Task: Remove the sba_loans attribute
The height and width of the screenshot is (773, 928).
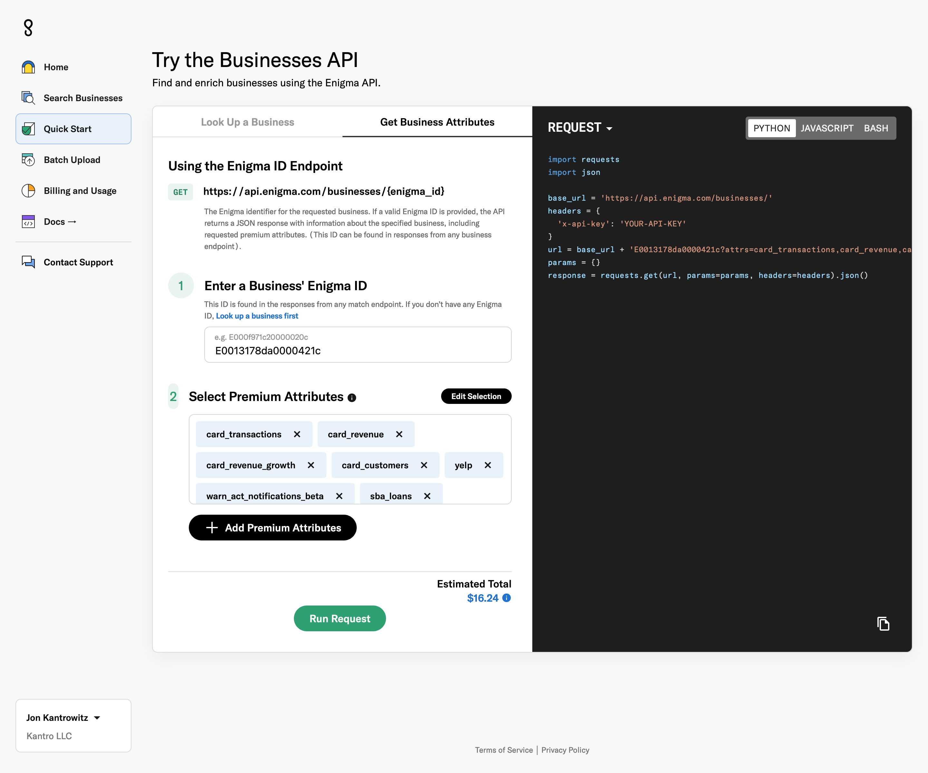Action: (427, 496)
